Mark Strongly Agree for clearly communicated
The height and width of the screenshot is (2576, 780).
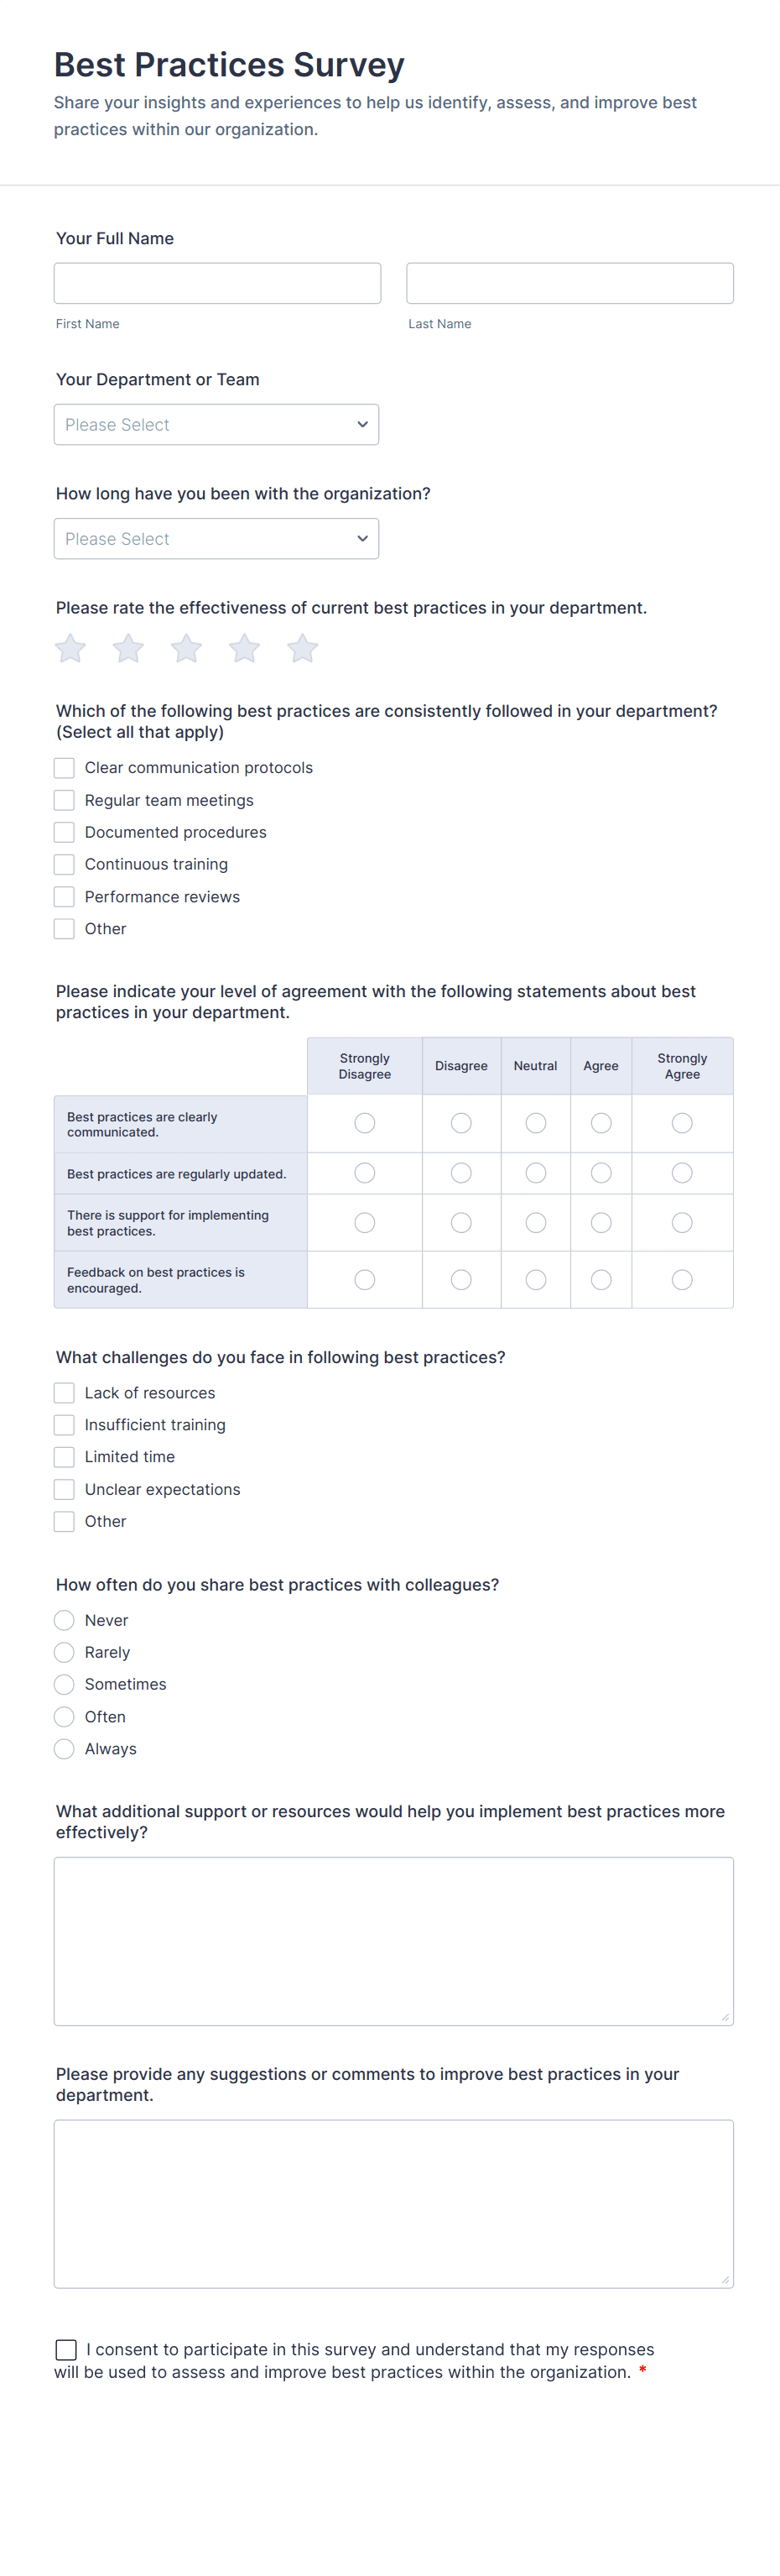click(682, 1124)
